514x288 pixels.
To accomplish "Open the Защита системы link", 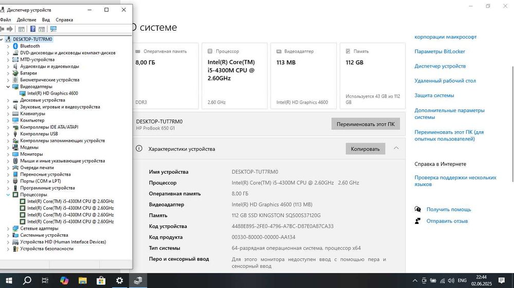I will 434,95.
